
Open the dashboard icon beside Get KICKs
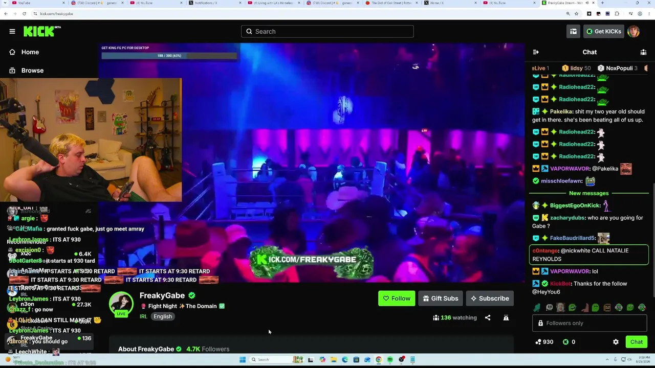[573, 31]
